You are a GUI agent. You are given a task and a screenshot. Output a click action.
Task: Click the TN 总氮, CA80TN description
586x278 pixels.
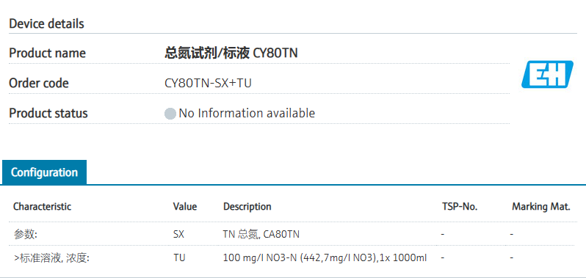coord(261,234)
